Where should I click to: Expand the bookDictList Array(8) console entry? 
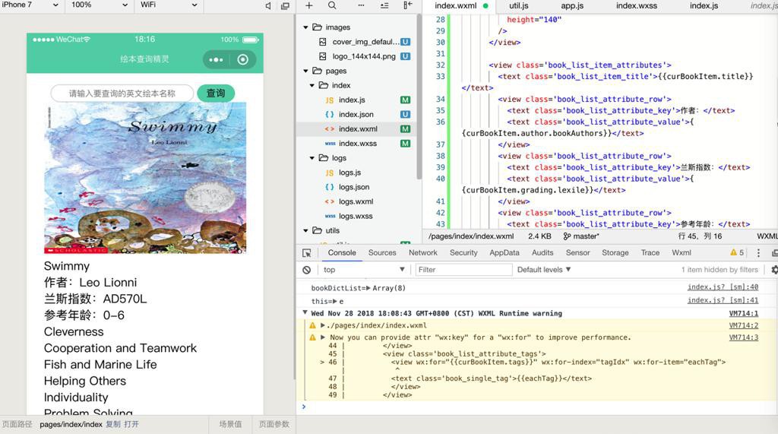[368, 288]
